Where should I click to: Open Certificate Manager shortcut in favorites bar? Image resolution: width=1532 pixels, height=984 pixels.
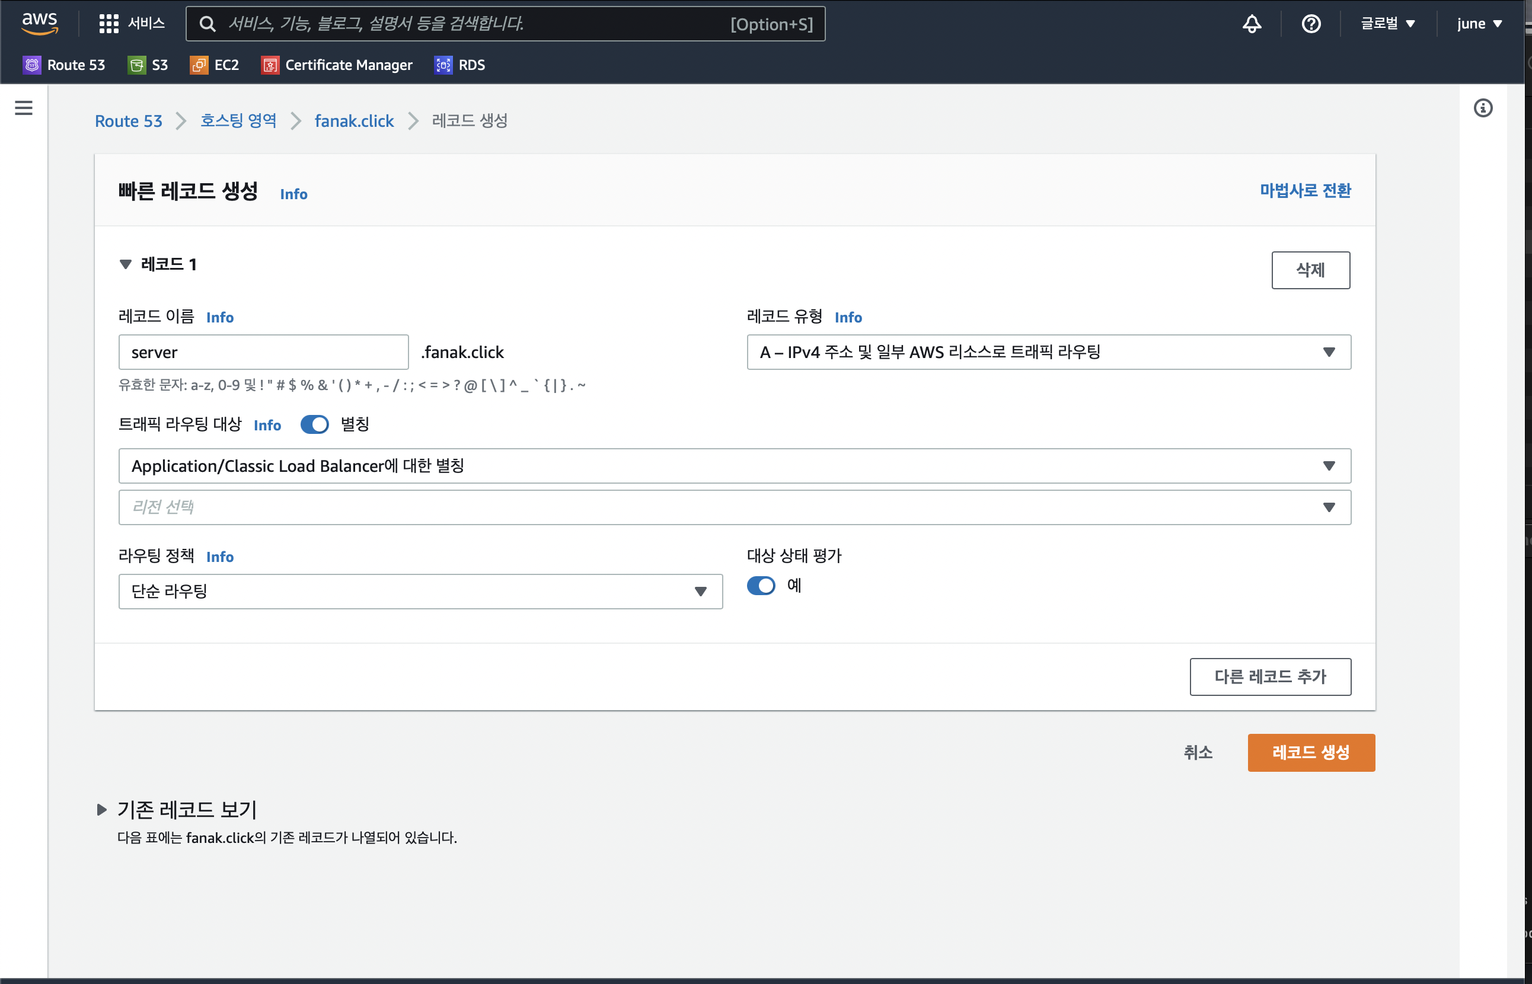(x=337, y=65)
